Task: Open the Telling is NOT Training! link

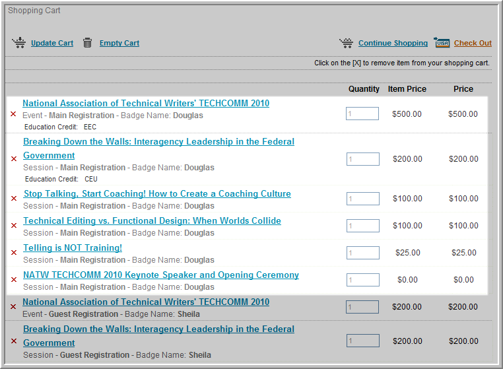Action: (73, 248)
